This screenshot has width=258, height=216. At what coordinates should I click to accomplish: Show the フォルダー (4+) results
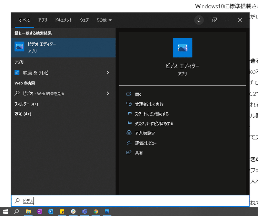(x=26, y=104)
